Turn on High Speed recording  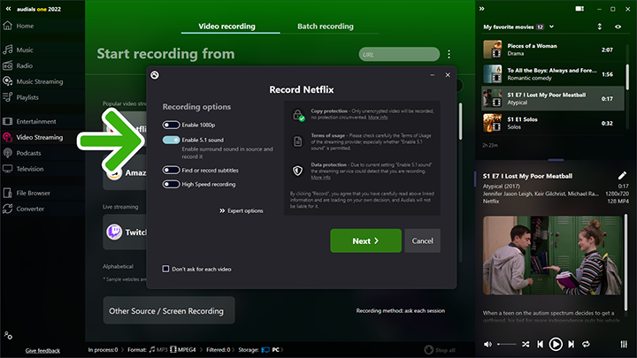click(x=171, y=184)
